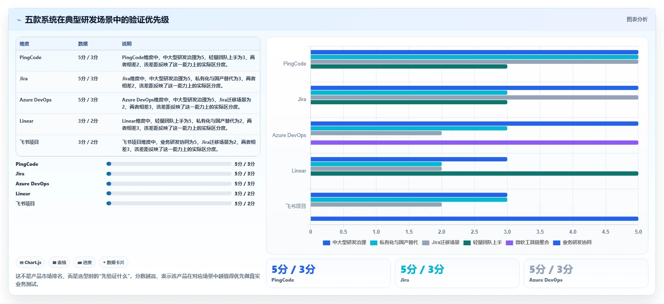
Task: Click the 图表分析 label in the header
Action: point(637,19)
